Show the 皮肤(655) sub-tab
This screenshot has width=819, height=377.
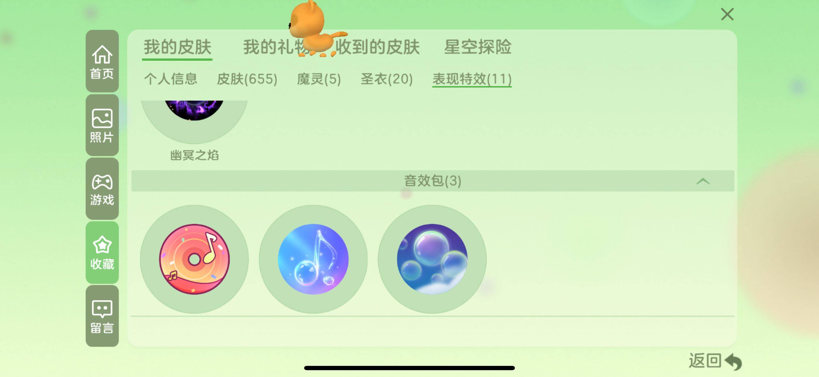click(247, 79)
